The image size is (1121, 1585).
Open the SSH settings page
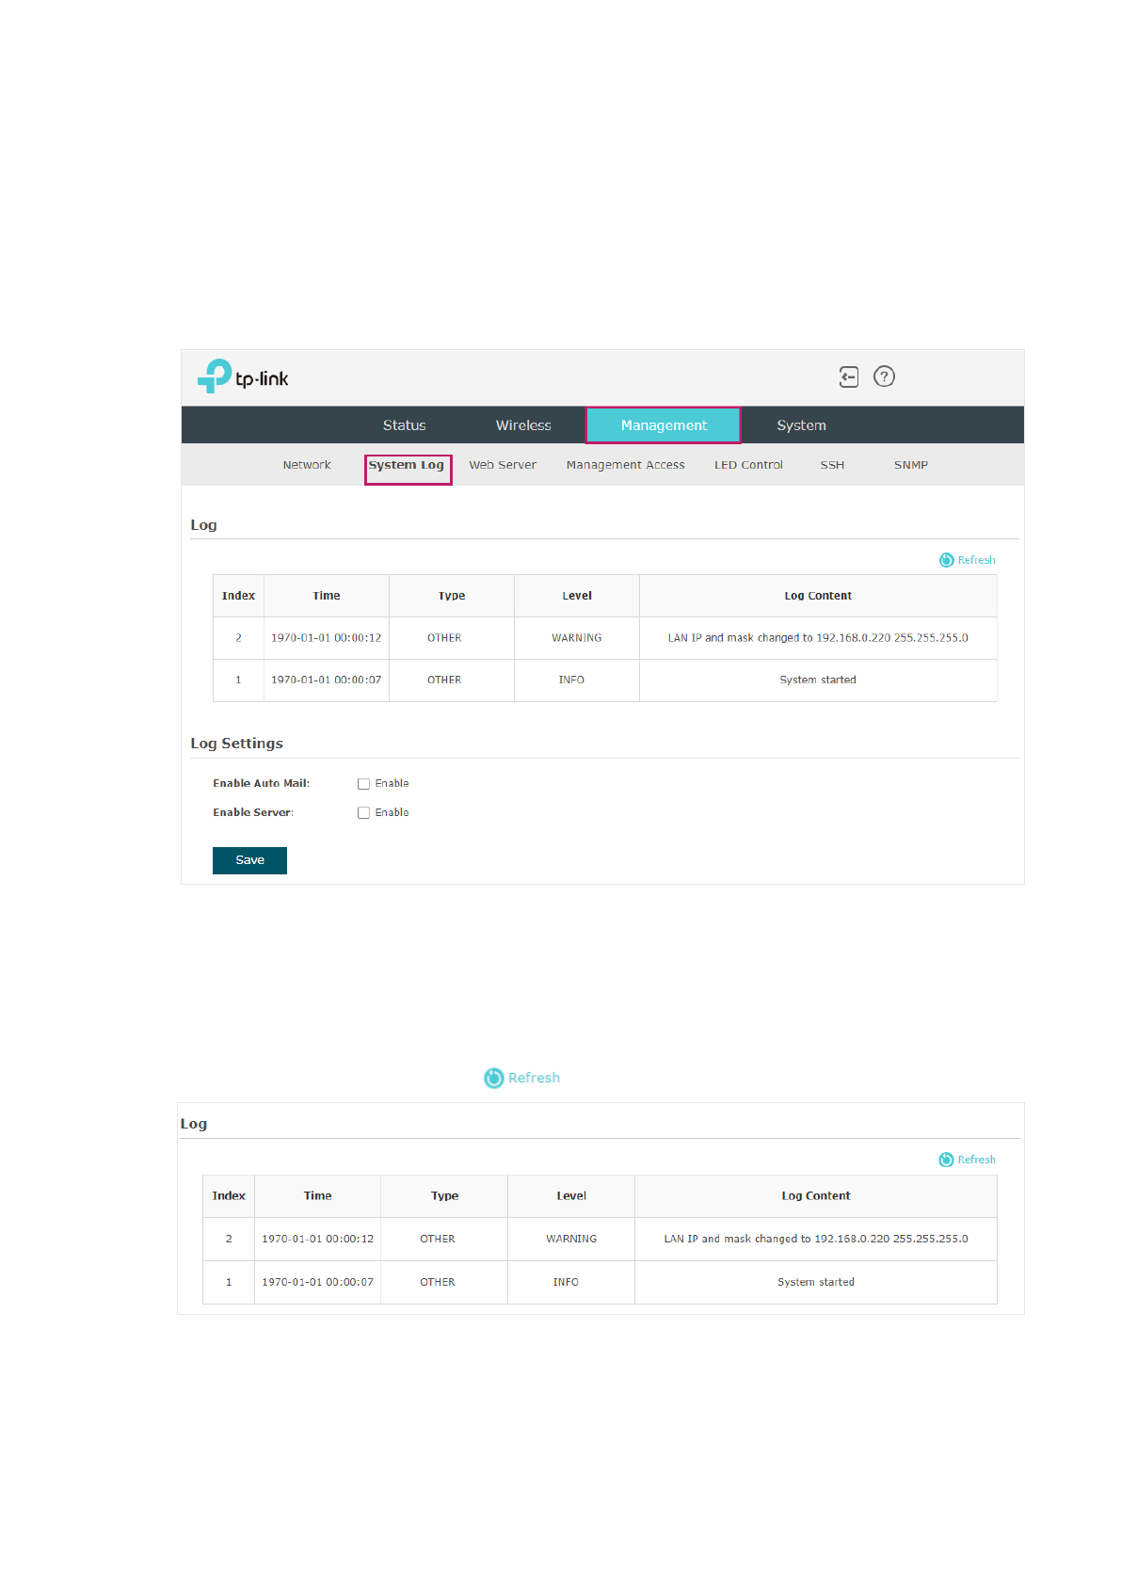[x=832, y=465]
